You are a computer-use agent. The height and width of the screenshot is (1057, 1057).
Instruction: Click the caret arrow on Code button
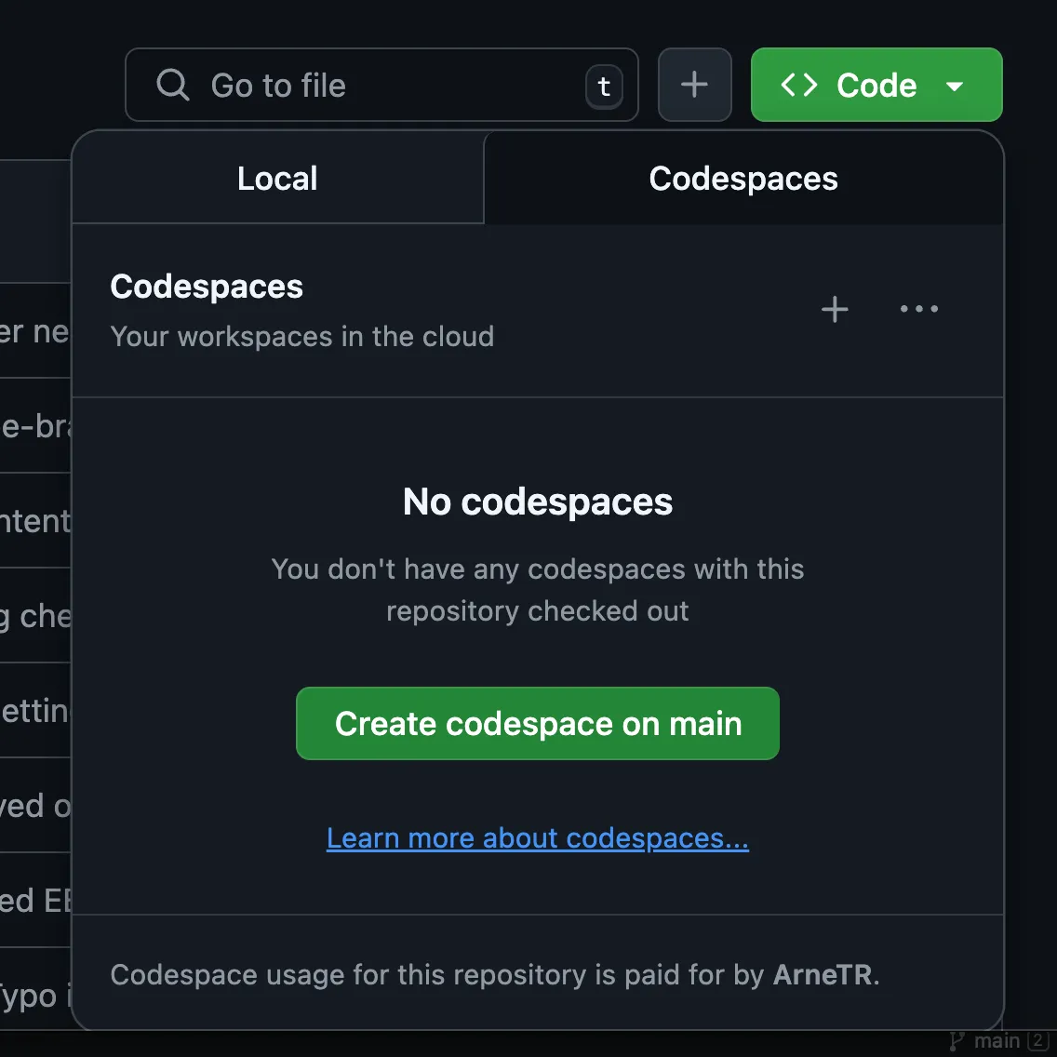[x=955, y=87]
